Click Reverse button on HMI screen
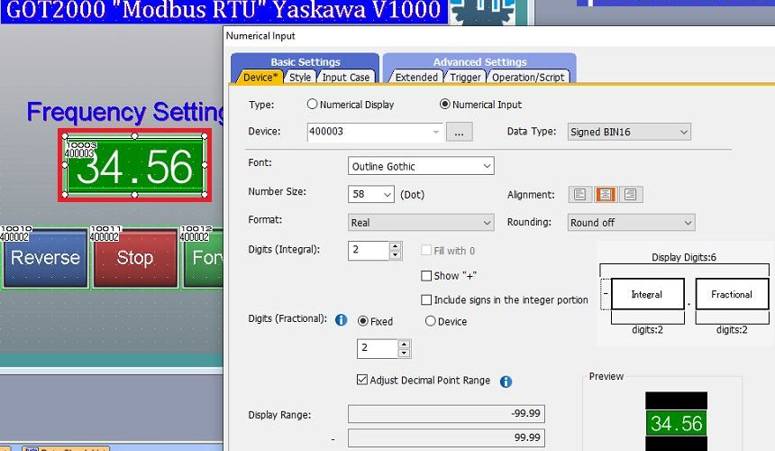Viewport: 775px width, 451px height. 45,258
